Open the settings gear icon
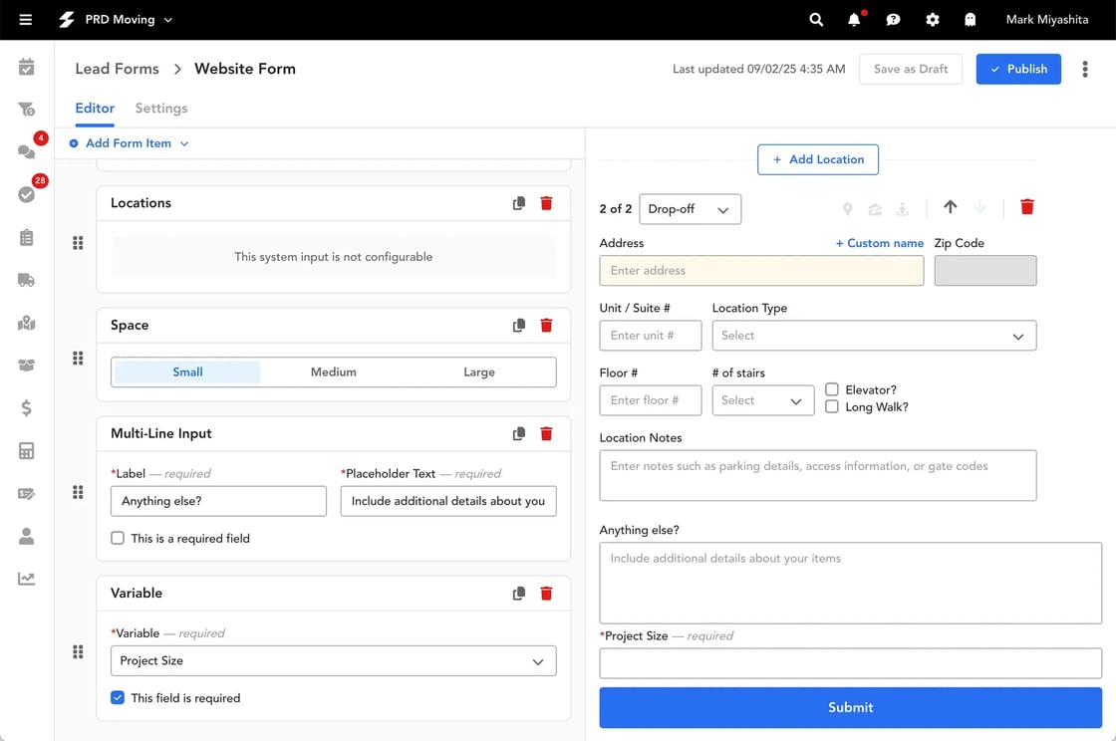Viewport: 1116px width, 741px height. (x=933, y=20)
